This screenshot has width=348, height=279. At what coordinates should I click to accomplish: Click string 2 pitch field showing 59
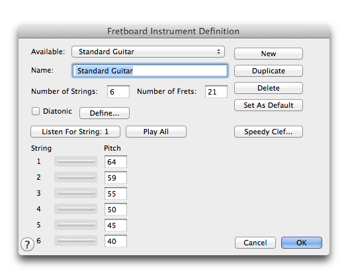pyautogui.click(x=116, y=178)
